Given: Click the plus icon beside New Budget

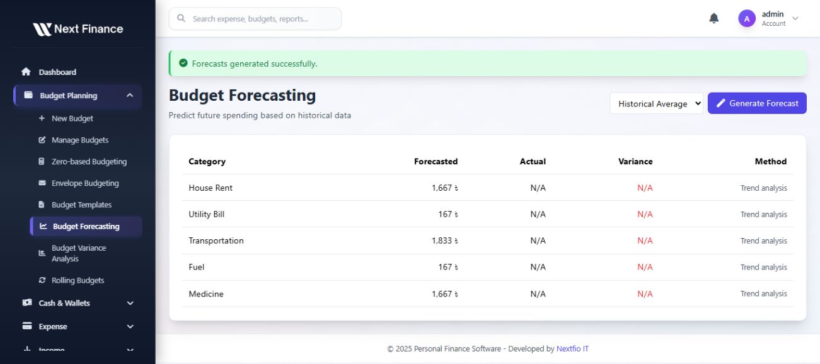Looking at the screenshot, I should pyautogui.click(x=42, y=118).
